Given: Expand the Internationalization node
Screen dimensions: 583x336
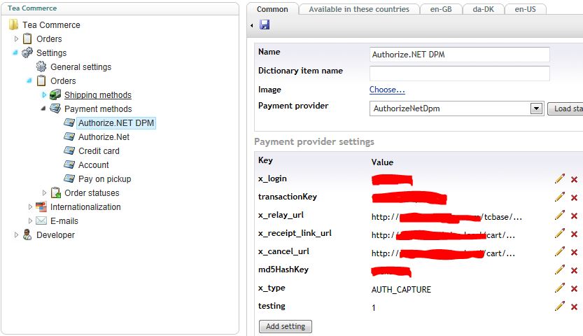Looking at the screenshot, I should point(30,206).
